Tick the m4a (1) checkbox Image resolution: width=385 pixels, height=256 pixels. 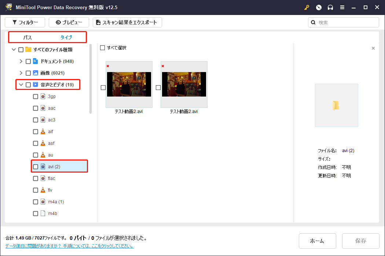pos(36,202)
